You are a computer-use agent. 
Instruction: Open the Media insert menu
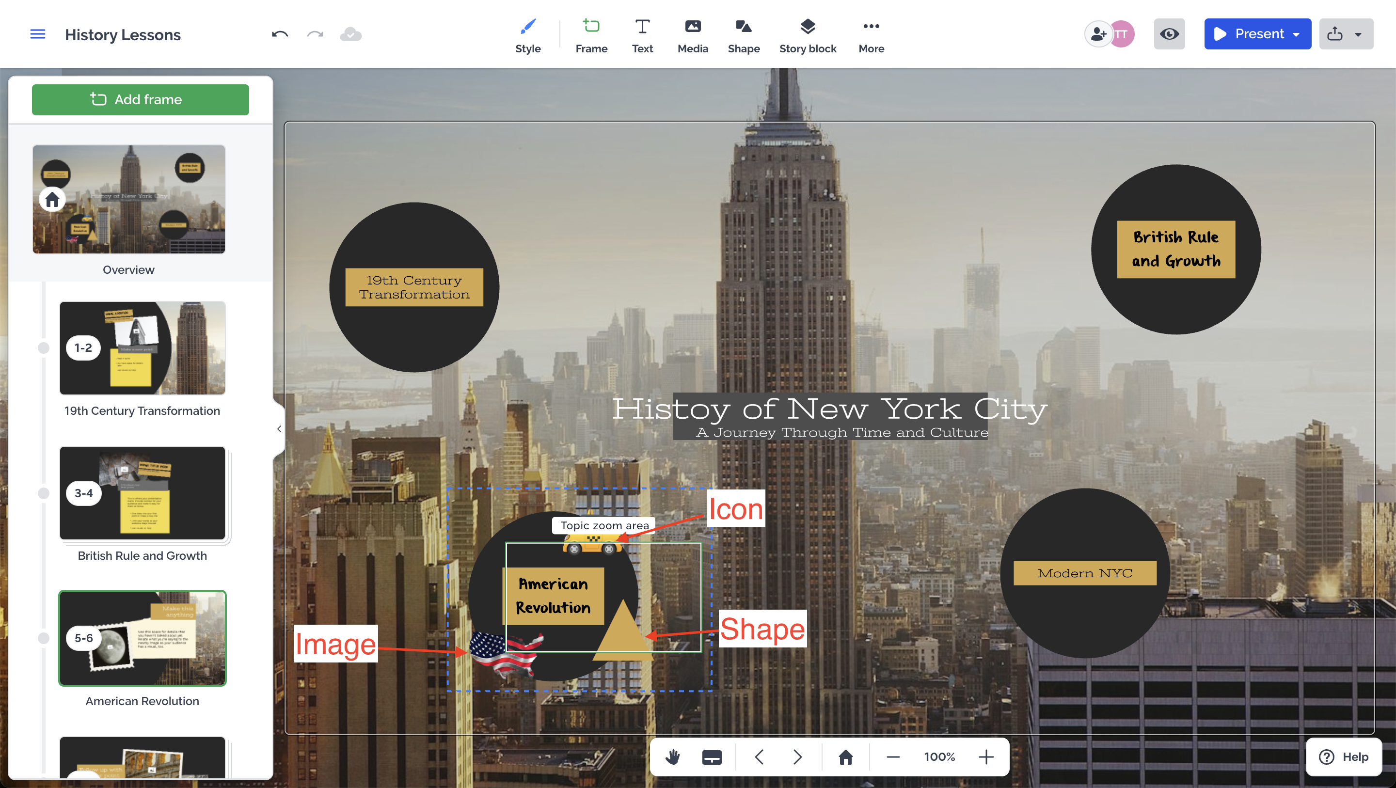[x=693, y=36]
